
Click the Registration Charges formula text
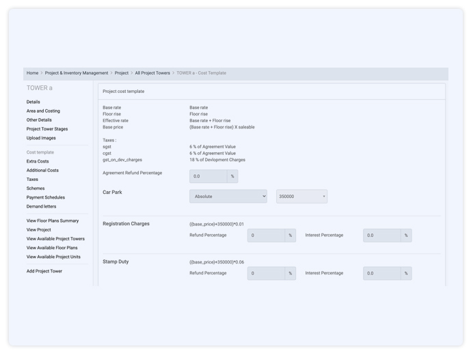[x=217, y=224]
